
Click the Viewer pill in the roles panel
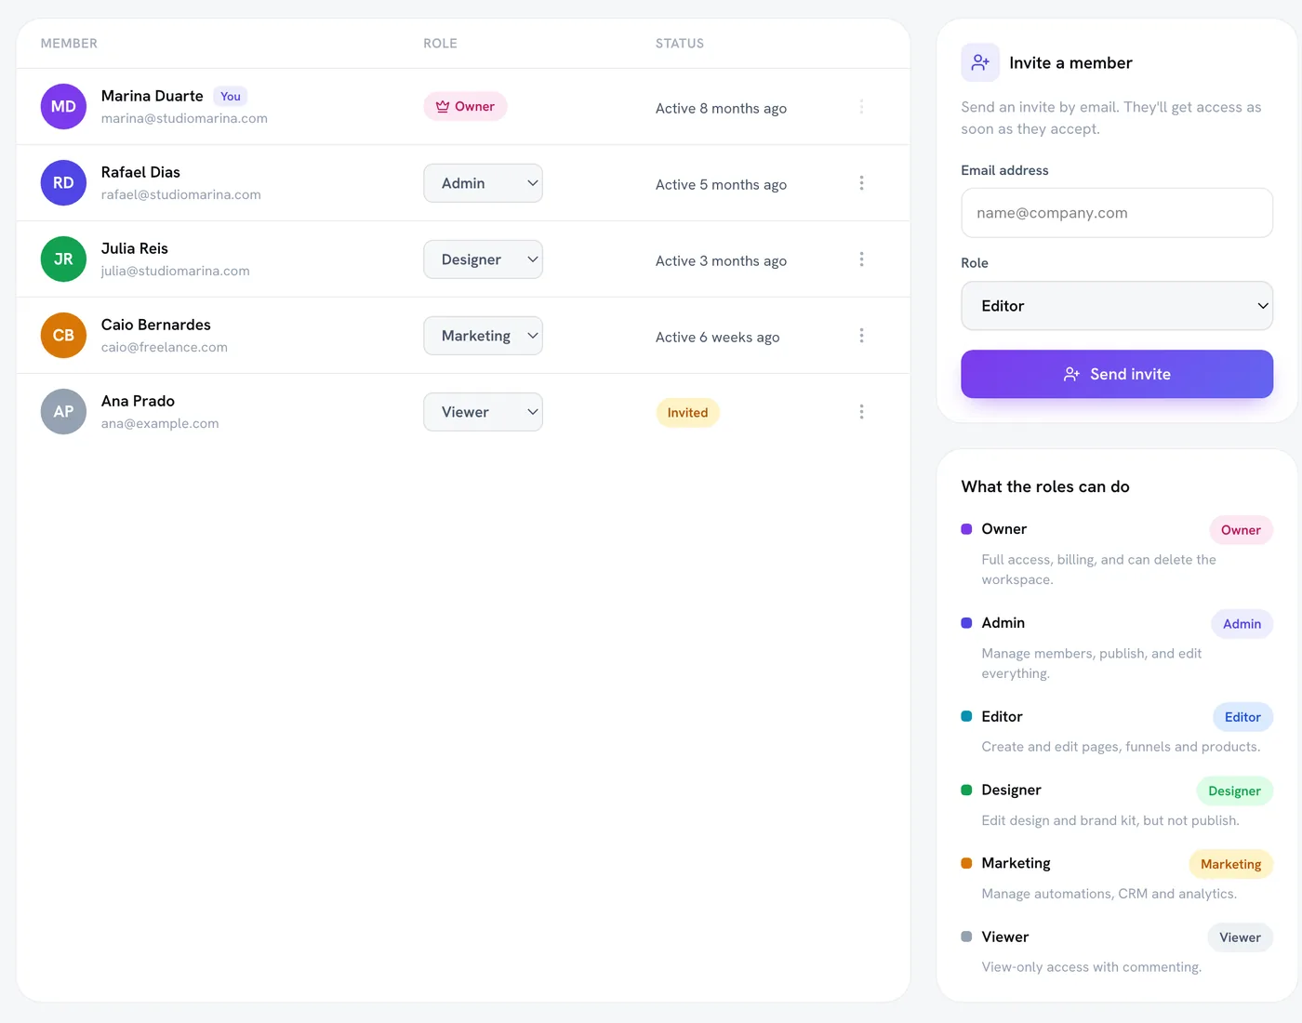1240,937
